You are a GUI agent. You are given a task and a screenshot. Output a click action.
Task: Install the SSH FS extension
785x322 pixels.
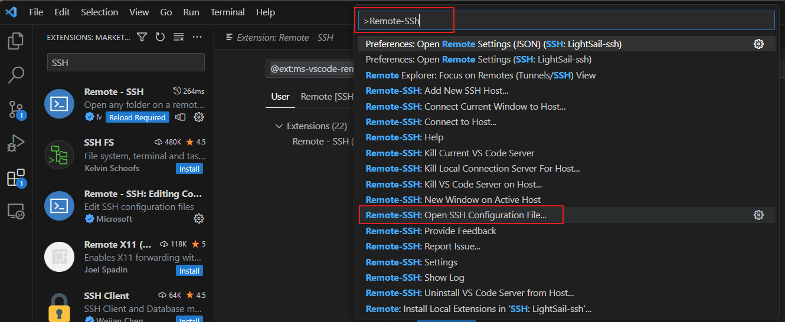(x=189, y=169)
